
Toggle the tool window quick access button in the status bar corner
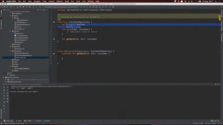pyautogui.click(x=1, y=124)
